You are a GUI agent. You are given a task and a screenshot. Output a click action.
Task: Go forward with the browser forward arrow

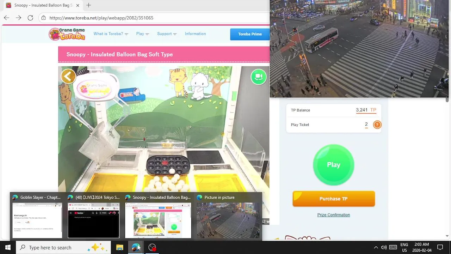18,18
